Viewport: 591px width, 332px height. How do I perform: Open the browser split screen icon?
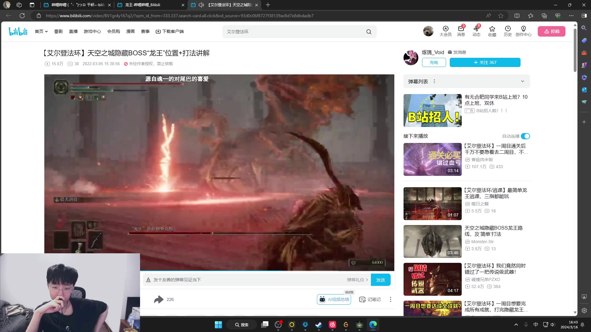pos(517,16)
